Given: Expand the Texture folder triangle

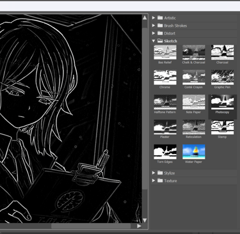Looking at the screenshot, I should pos(154,180).
